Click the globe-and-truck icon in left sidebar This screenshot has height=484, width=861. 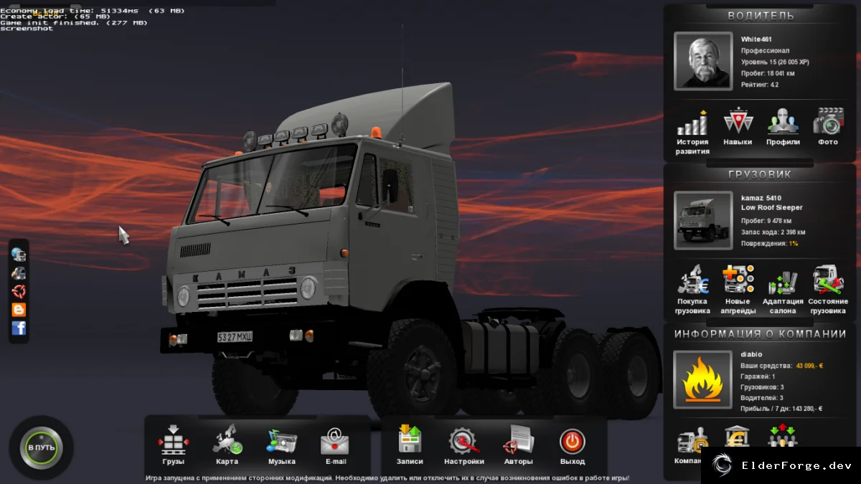(19, 254)
